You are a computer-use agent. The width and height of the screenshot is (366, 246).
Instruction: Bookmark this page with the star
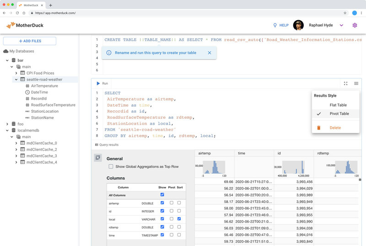coord(345,13)
